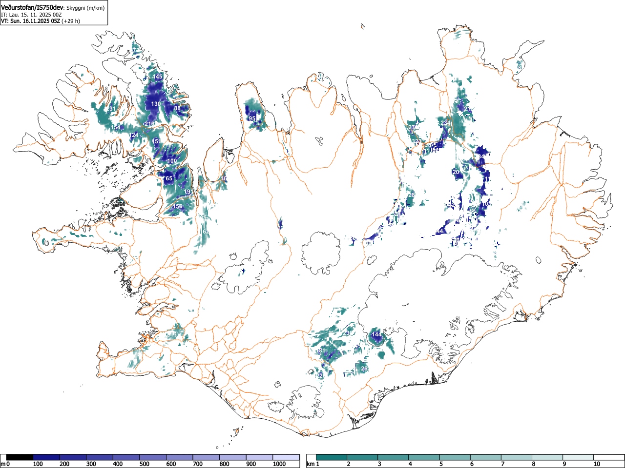Screen dimensions: 625x468
Task: Click the 'm' unit label on left legend
Action: tap(3, 464)
